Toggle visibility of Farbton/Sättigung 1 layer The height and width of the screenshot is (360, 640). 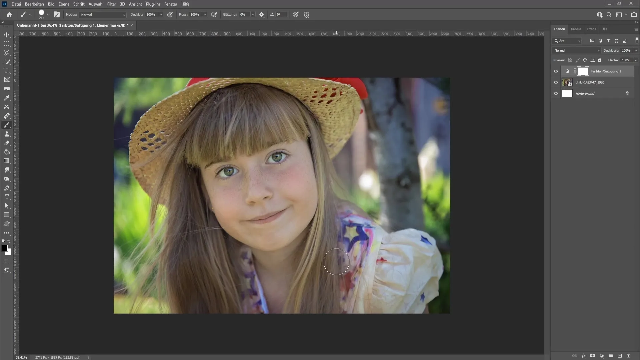tap(556, 71)
